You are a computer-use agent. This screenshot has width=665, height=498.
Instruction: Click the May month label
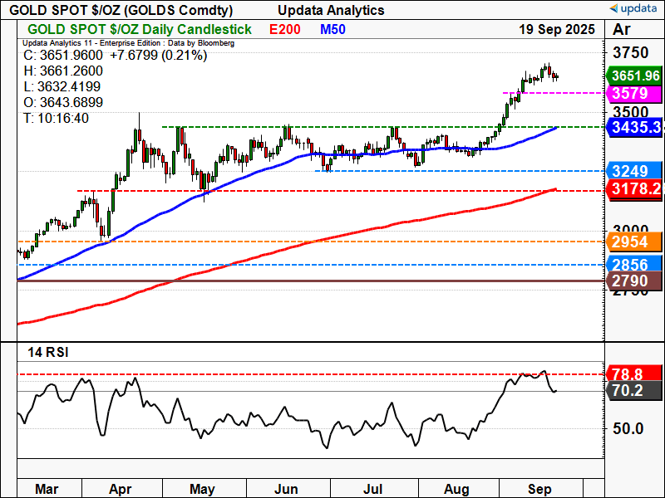(202, 489)
